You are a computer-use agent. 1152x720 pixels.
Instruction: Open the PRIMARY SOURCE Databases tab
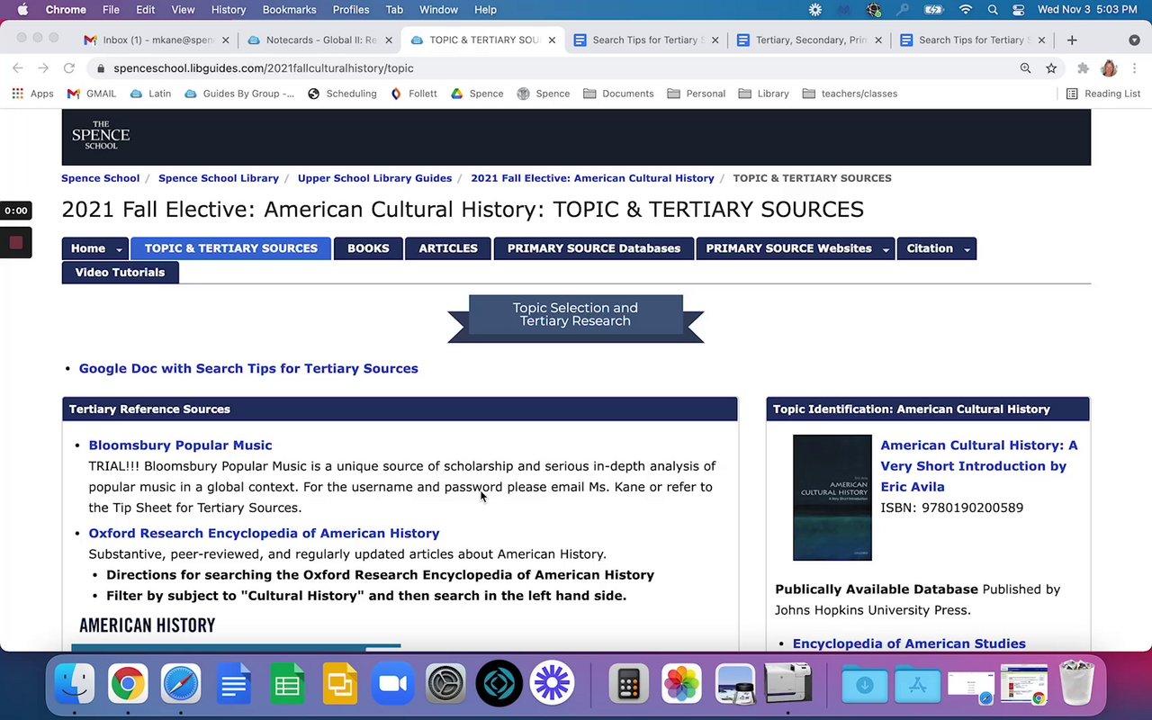(x=594, y=248)
